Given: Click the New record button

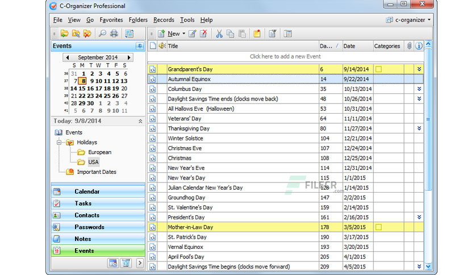Looking at the screenshot, I should pos(170,34).
